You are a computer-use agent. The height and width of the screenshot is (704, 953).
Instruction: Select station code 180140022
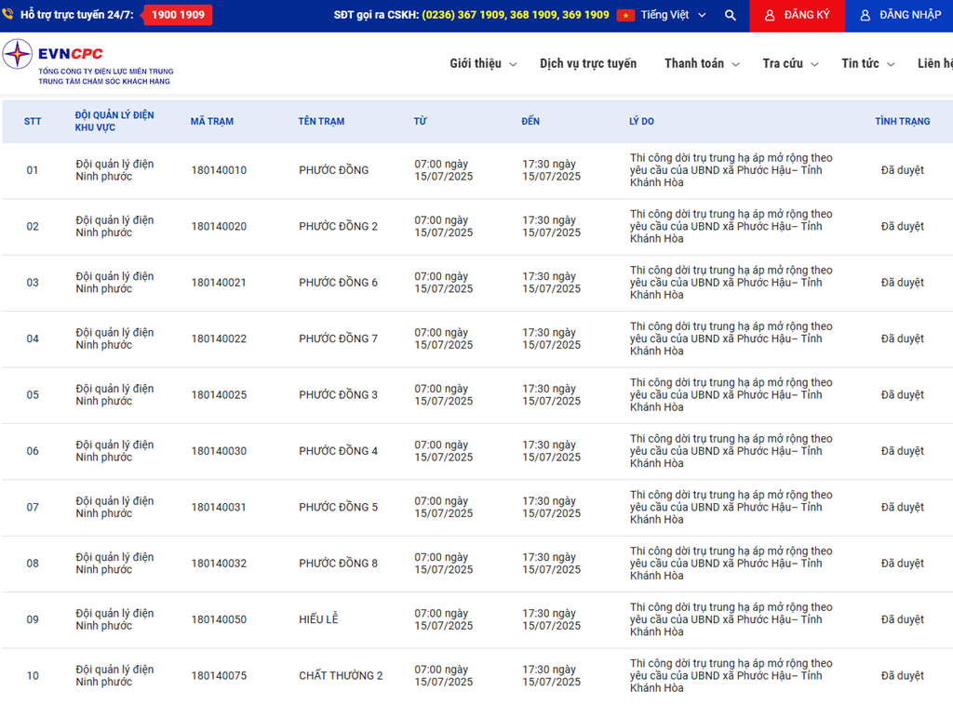coord(219,339)
